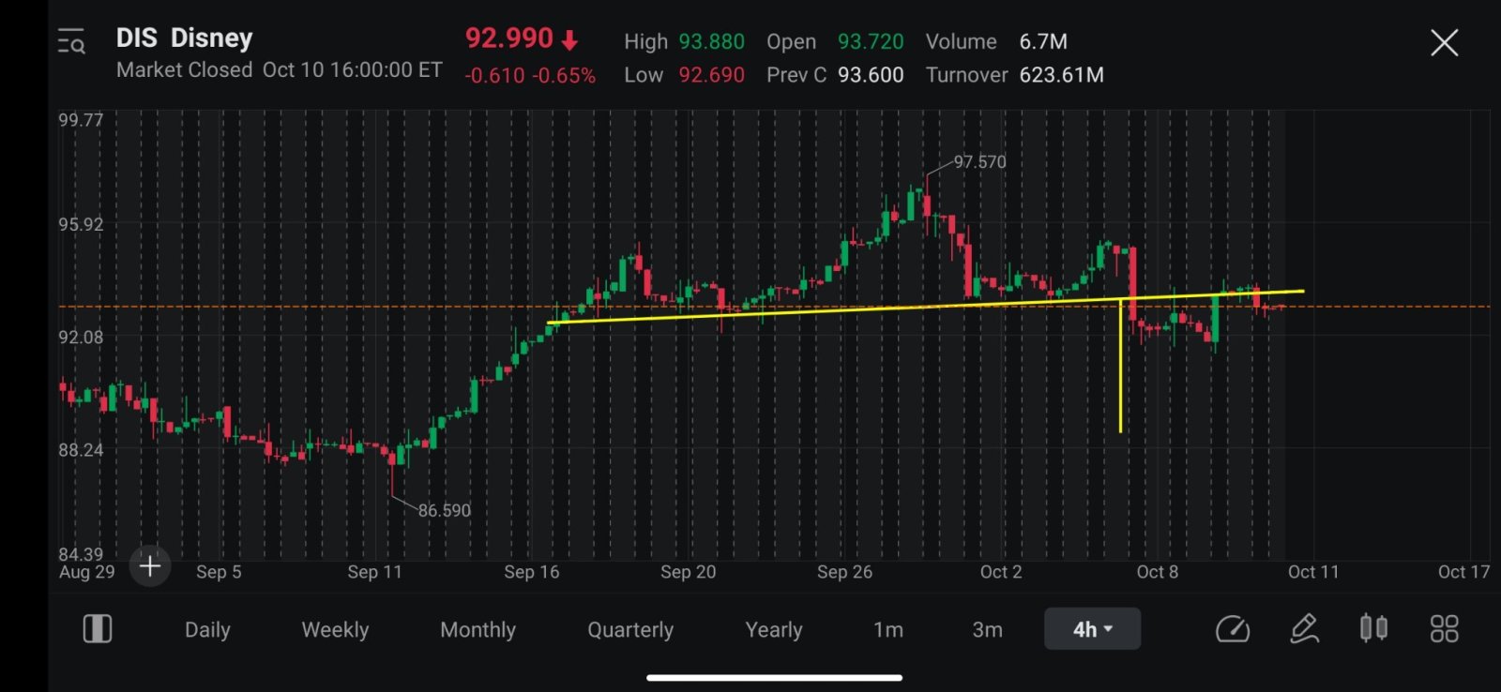Tap the plus button on the chart

150,565
